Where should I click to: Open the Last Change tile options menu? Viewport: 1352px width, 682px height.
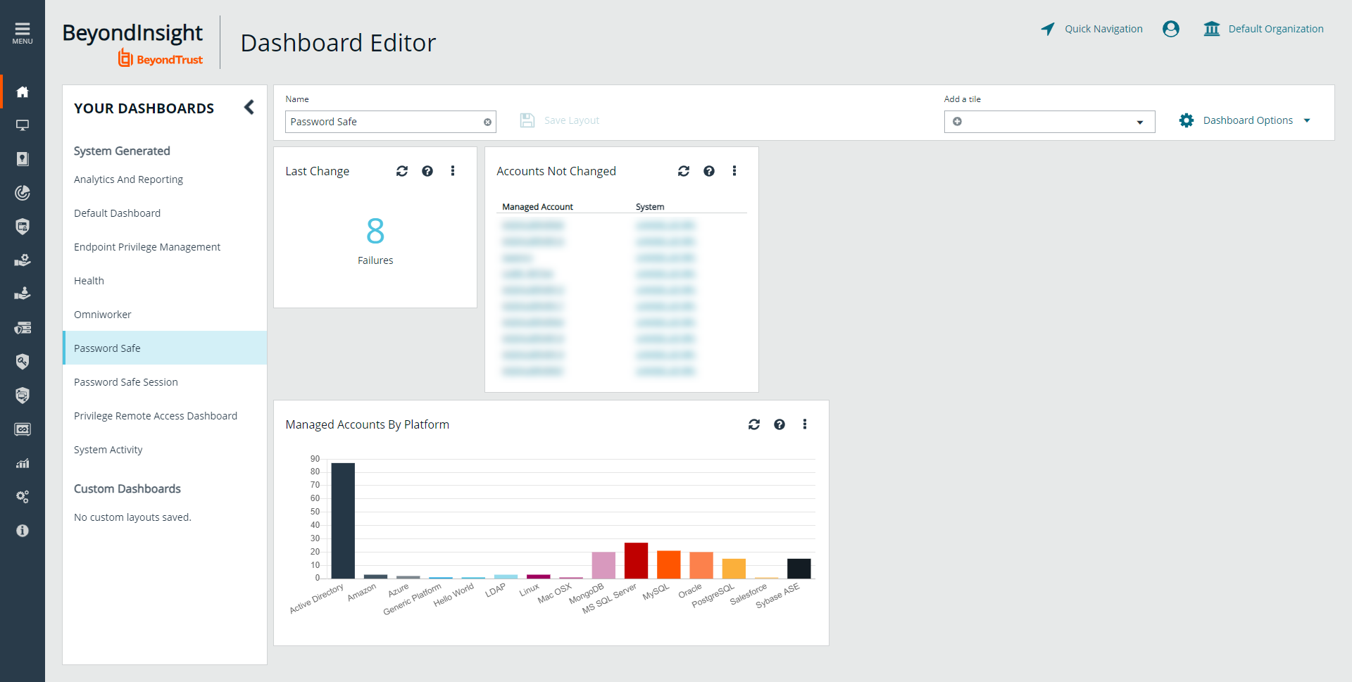pyautogui.click(x=453, y=171)
